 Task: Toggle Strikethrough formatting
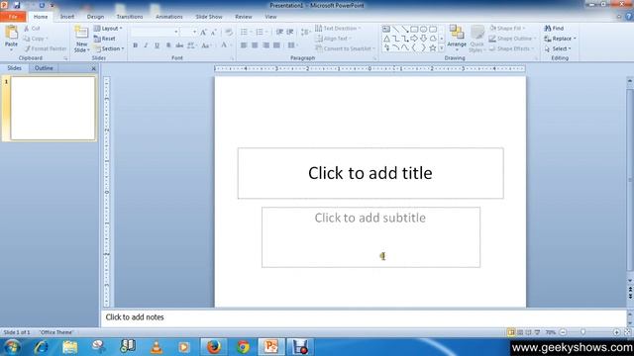coord(179,45)
